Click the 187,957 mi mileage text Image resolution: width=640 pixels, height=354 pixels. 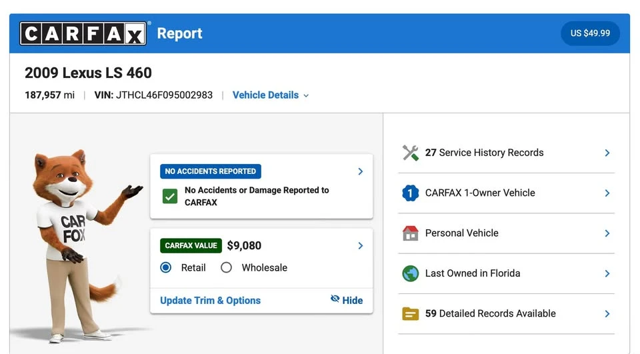(50, 95)
